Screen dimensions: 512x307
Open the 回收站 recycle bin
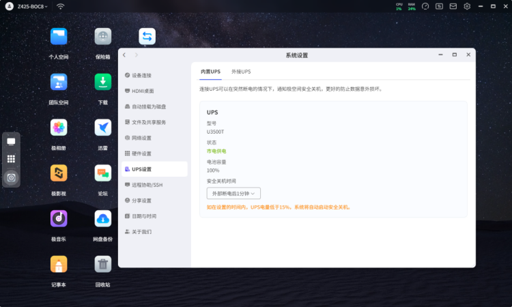tap(103, 264)
